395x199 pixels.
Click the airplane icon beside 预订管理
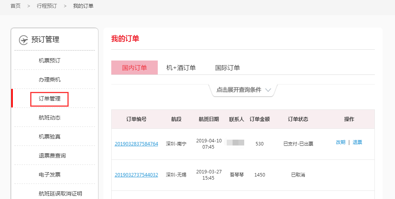pyautogui.click(x=24, y=40)
